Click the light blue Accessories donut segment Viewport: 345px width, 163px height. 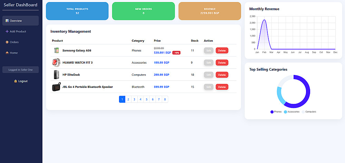click(x=279, y=97)
